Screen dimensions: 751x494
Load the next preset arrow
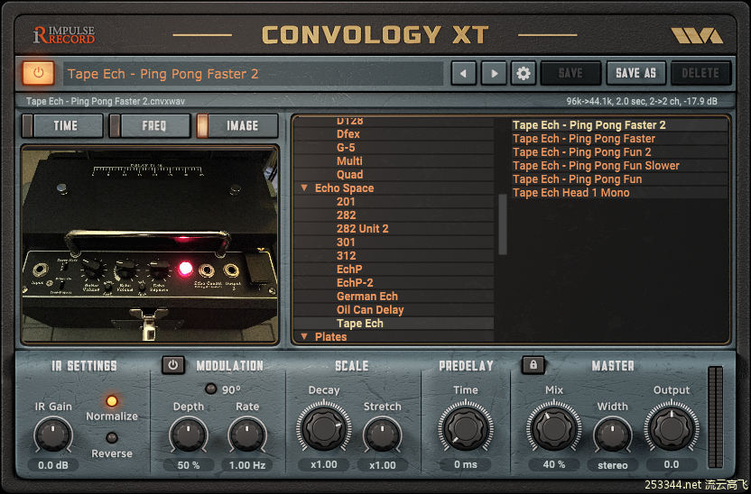tap(494, 74)
